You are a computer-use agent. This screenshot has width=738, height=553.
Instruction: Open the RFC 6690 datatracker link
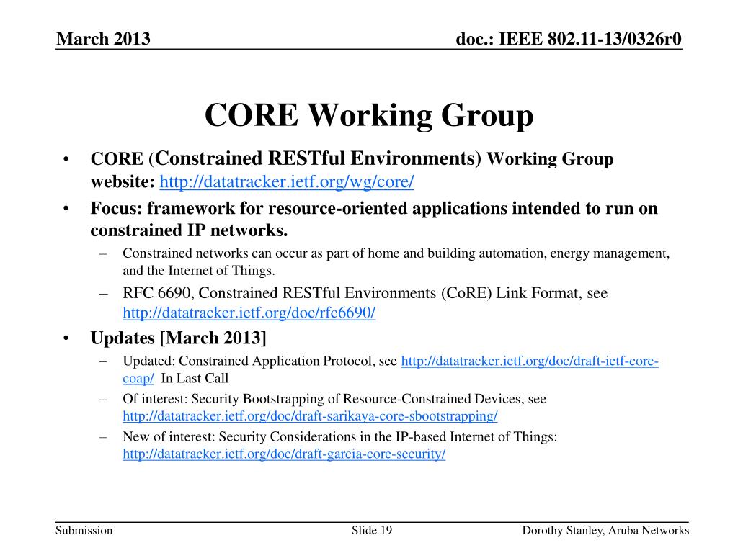click(x=249, y=313)
